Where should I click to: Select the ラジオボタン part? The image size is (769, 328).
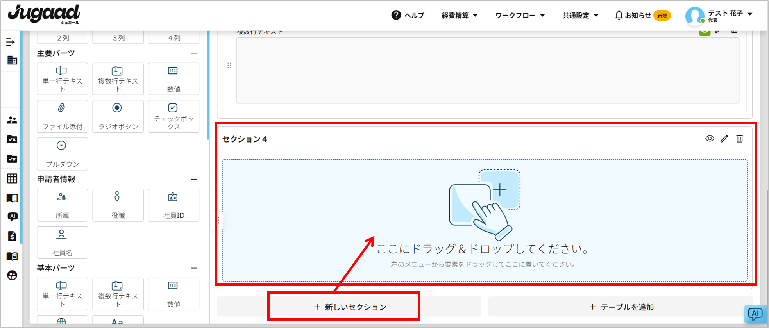(x=118, y=116)
